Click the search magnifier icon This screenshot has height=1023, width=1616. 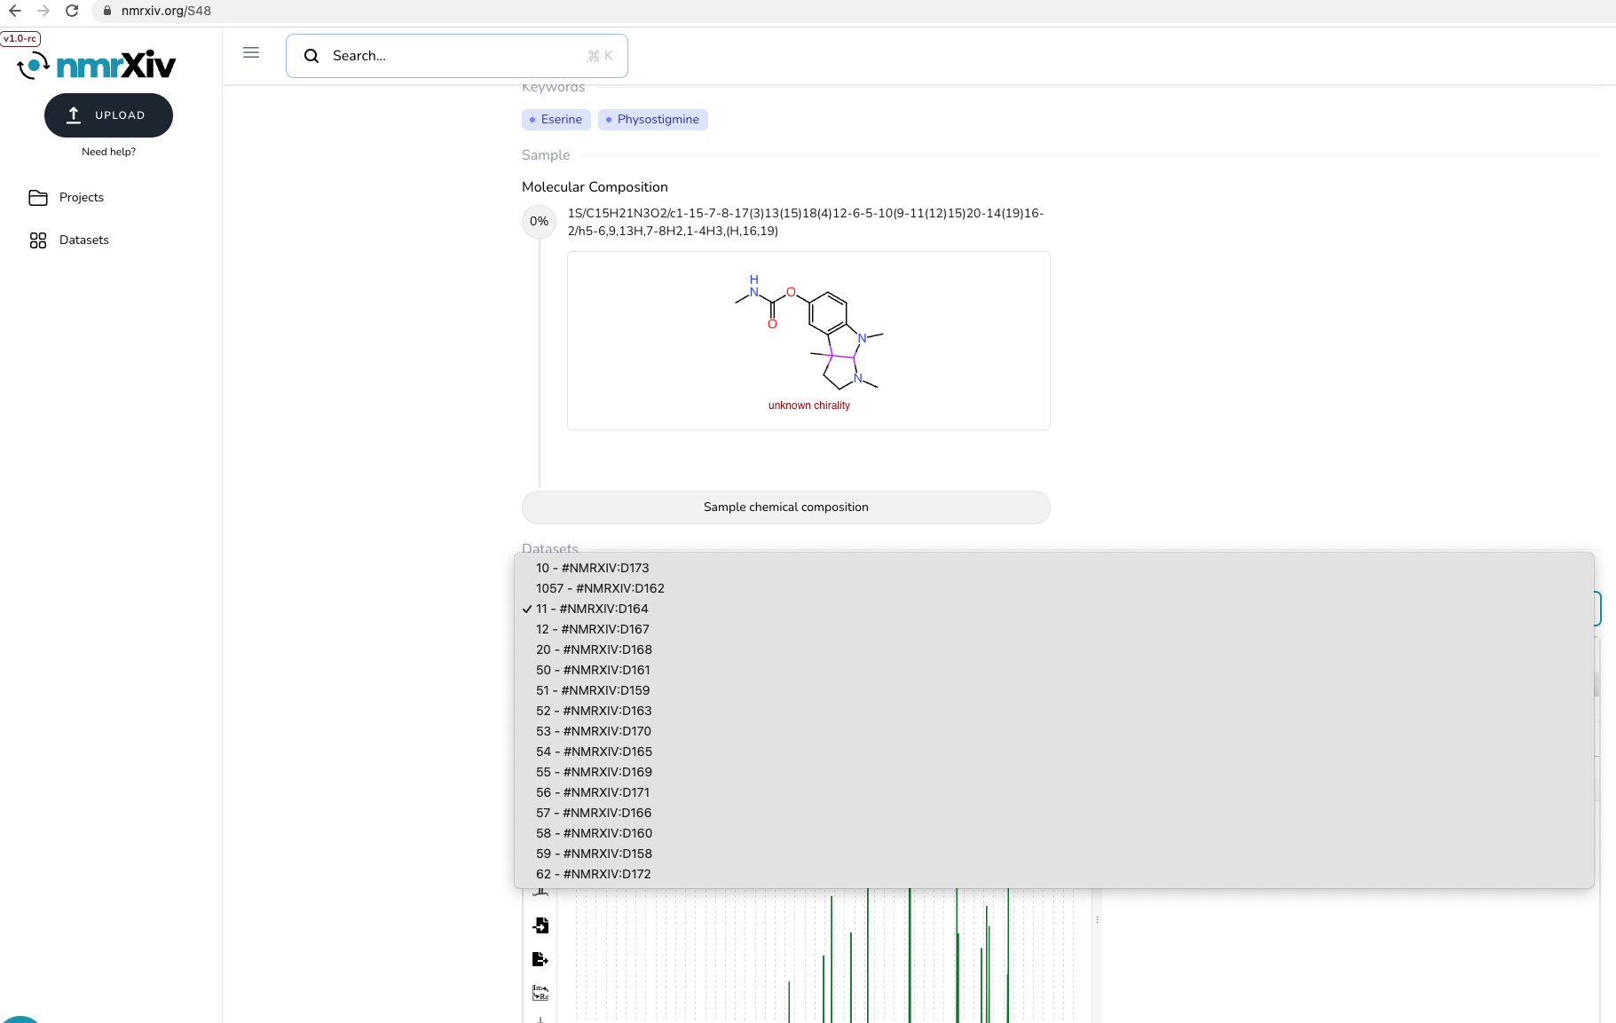coord(311,56)
